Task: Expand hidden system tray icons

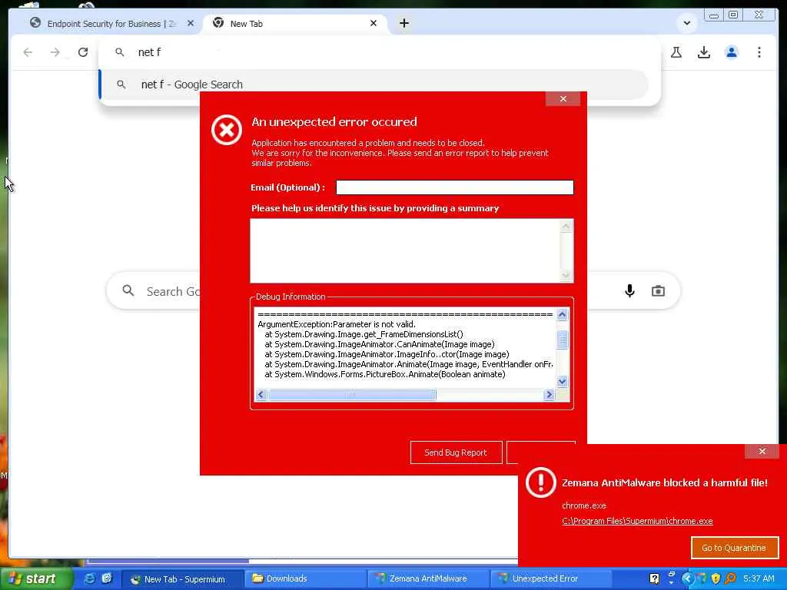Action: tap(688, 578)
